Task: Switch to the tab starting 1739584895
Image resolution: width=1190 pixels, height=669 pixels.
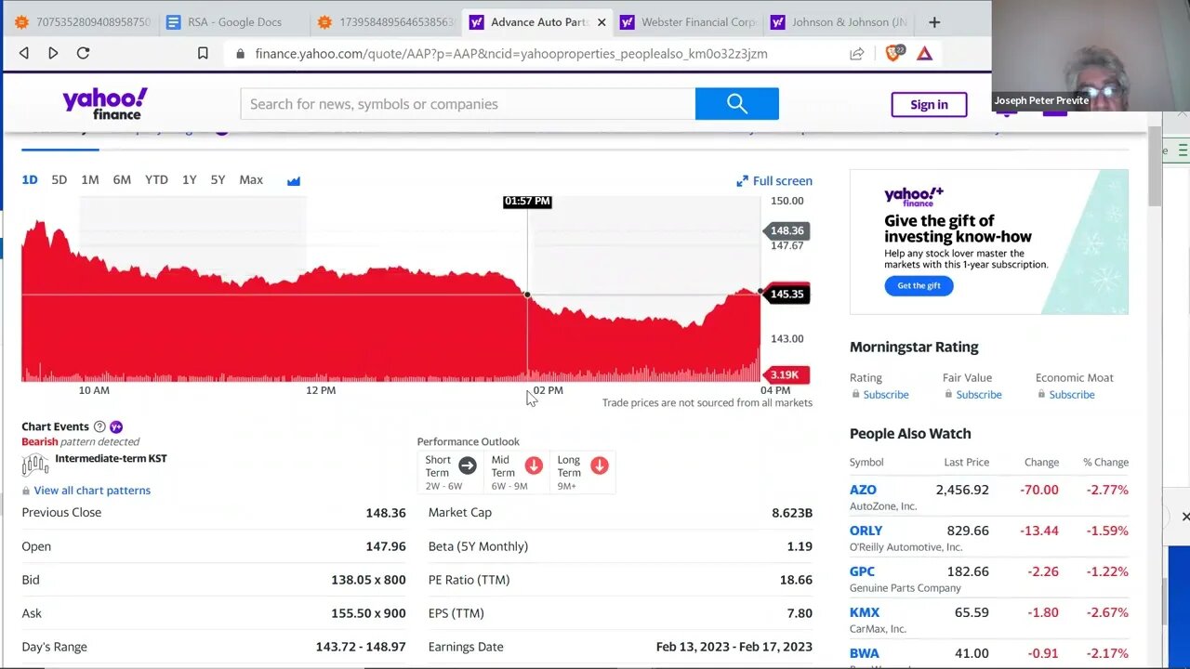Action: tap(384, 22)
